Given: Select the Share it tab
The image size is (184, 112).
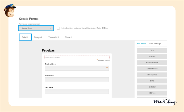Looking at the screenshot, I should [68, 37].
